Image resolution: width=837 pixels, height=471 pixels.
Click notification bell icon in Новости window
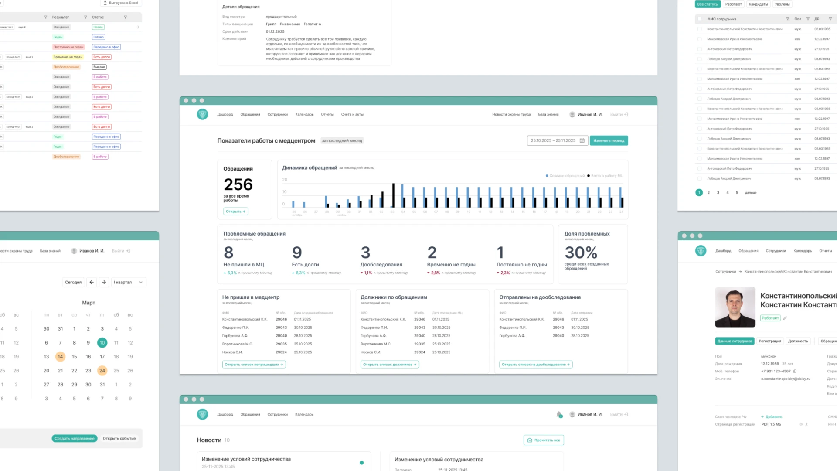559,415
